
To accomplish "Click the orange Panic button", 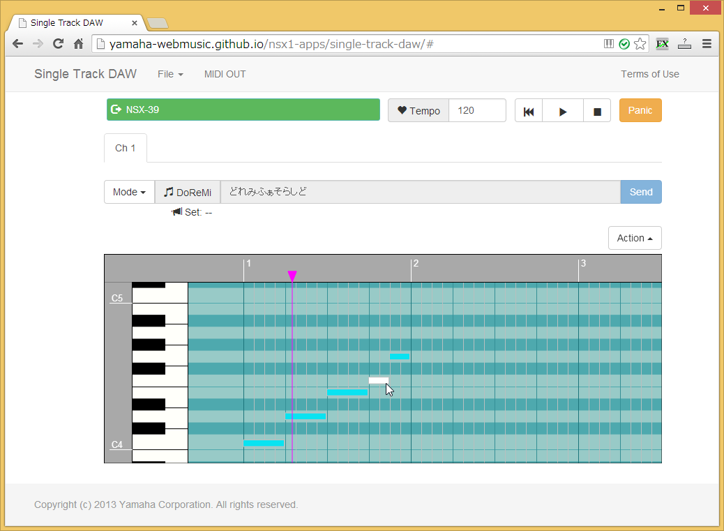I will click(x=640, y=111).
